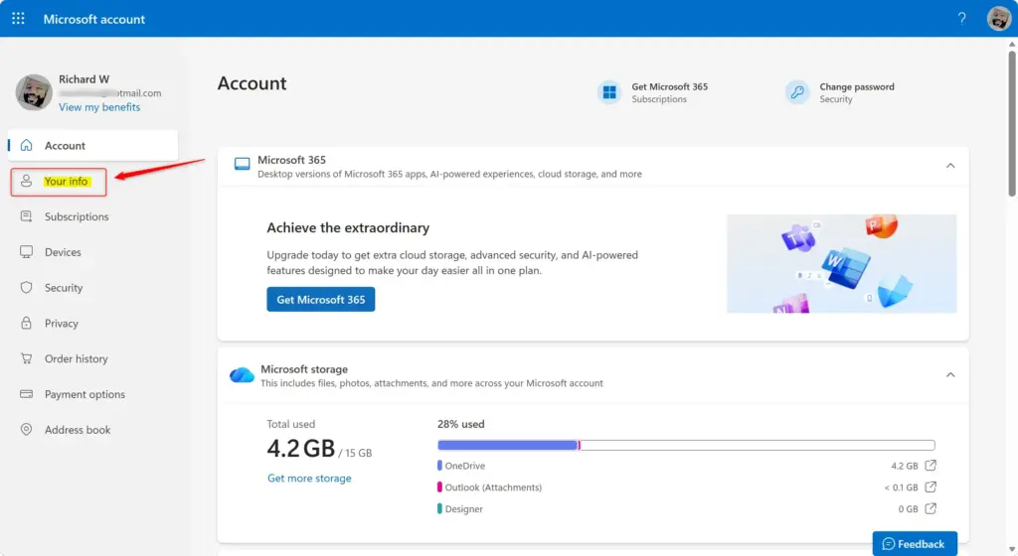Image resolution: width=1018 pixels, height=556 pixels.
Task: Click the '< 0.1 GB' Outlook value
Action: click(901, 487)
